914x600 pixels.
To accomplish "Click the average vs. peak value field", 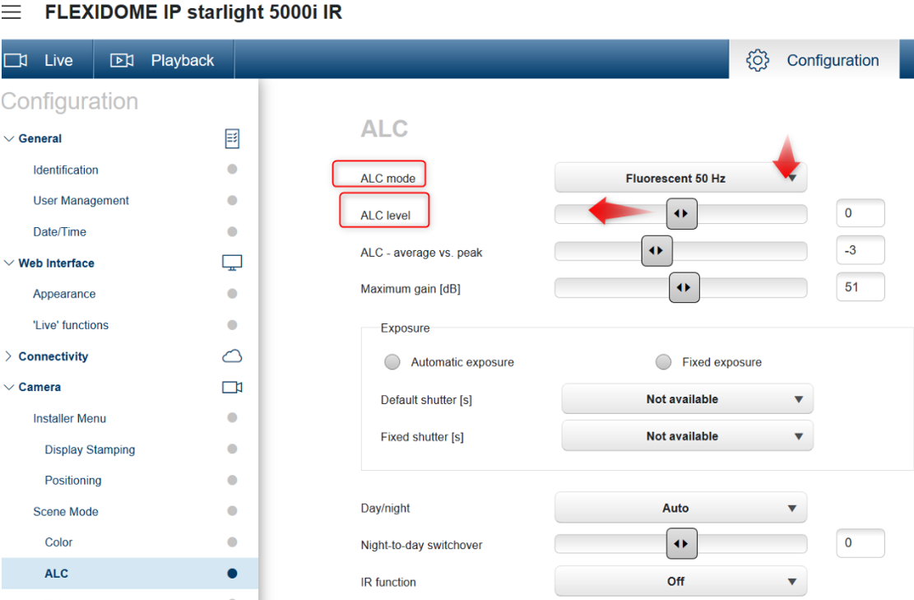I will (x=861, y=250).
